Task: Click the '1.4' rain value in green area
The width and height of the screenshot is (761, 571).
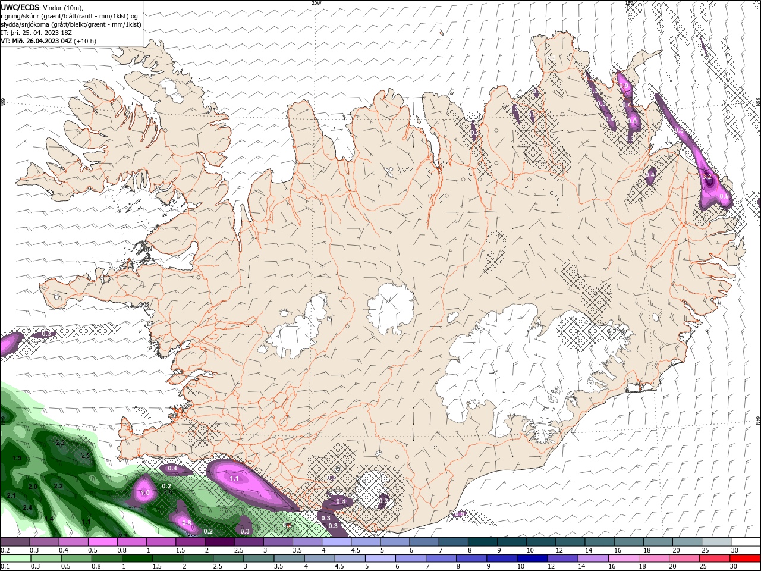Action: [x=49, y=519]
